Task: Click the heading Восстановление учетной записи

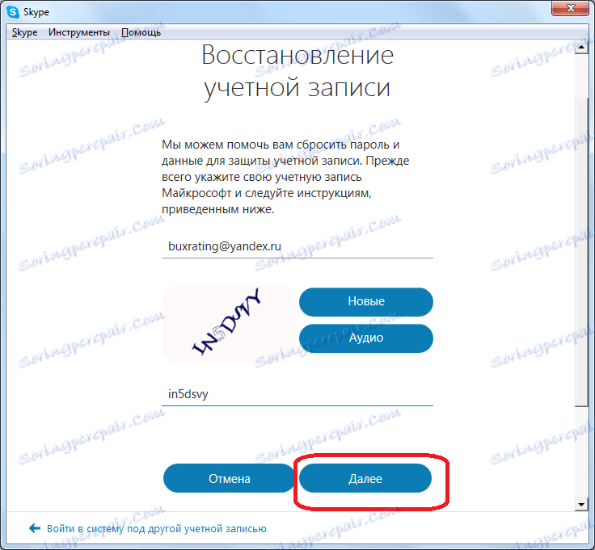Action: pos(297,71)
